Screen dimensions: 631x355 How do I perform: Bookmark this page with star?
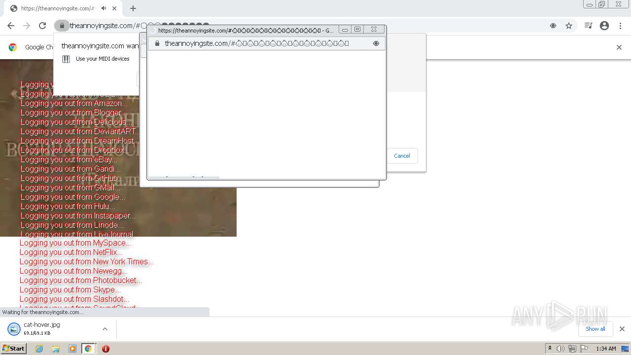click(569, 26)
